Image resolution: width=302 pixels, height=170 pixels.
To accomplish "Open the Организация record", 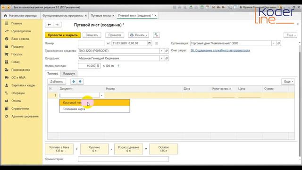I will (278, 43).
